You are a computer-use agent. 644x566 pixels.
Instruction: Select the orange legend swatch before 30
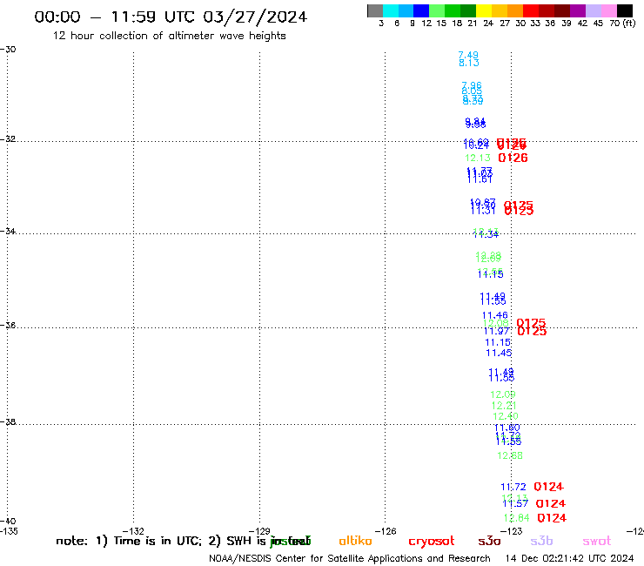[515, 10]
